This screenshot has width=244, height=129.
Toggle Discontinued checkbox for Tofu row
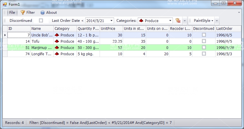(204, 41)
